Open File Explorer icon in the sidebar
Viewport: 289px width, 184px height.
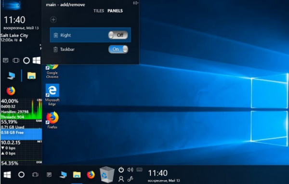click(31, 76)
